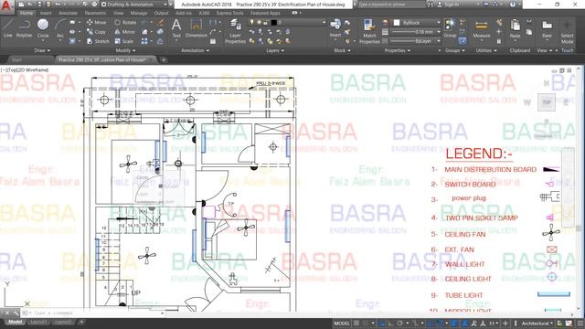
Task: Expand the Annotation panel
Action: coord(195,50)
